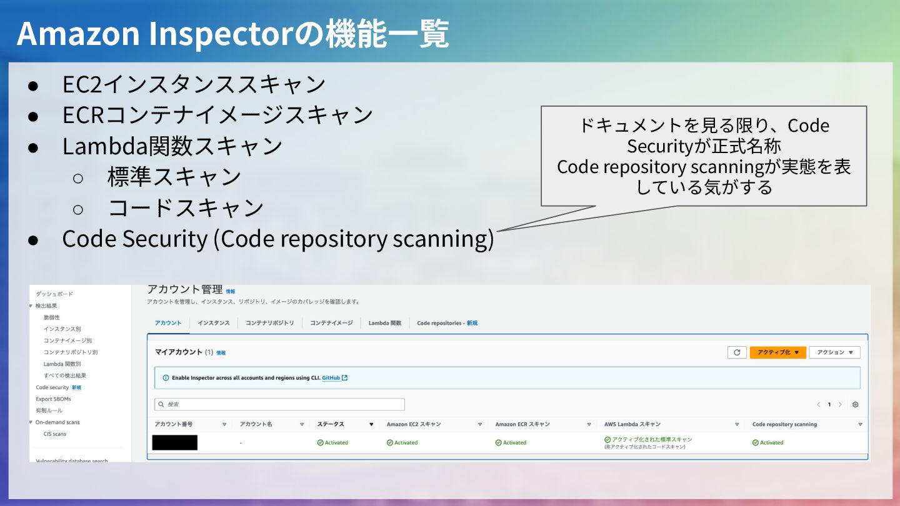Click the EC2インスタンススキャン bullet
The width and height of the screenshot is (900, 506).
194,84
